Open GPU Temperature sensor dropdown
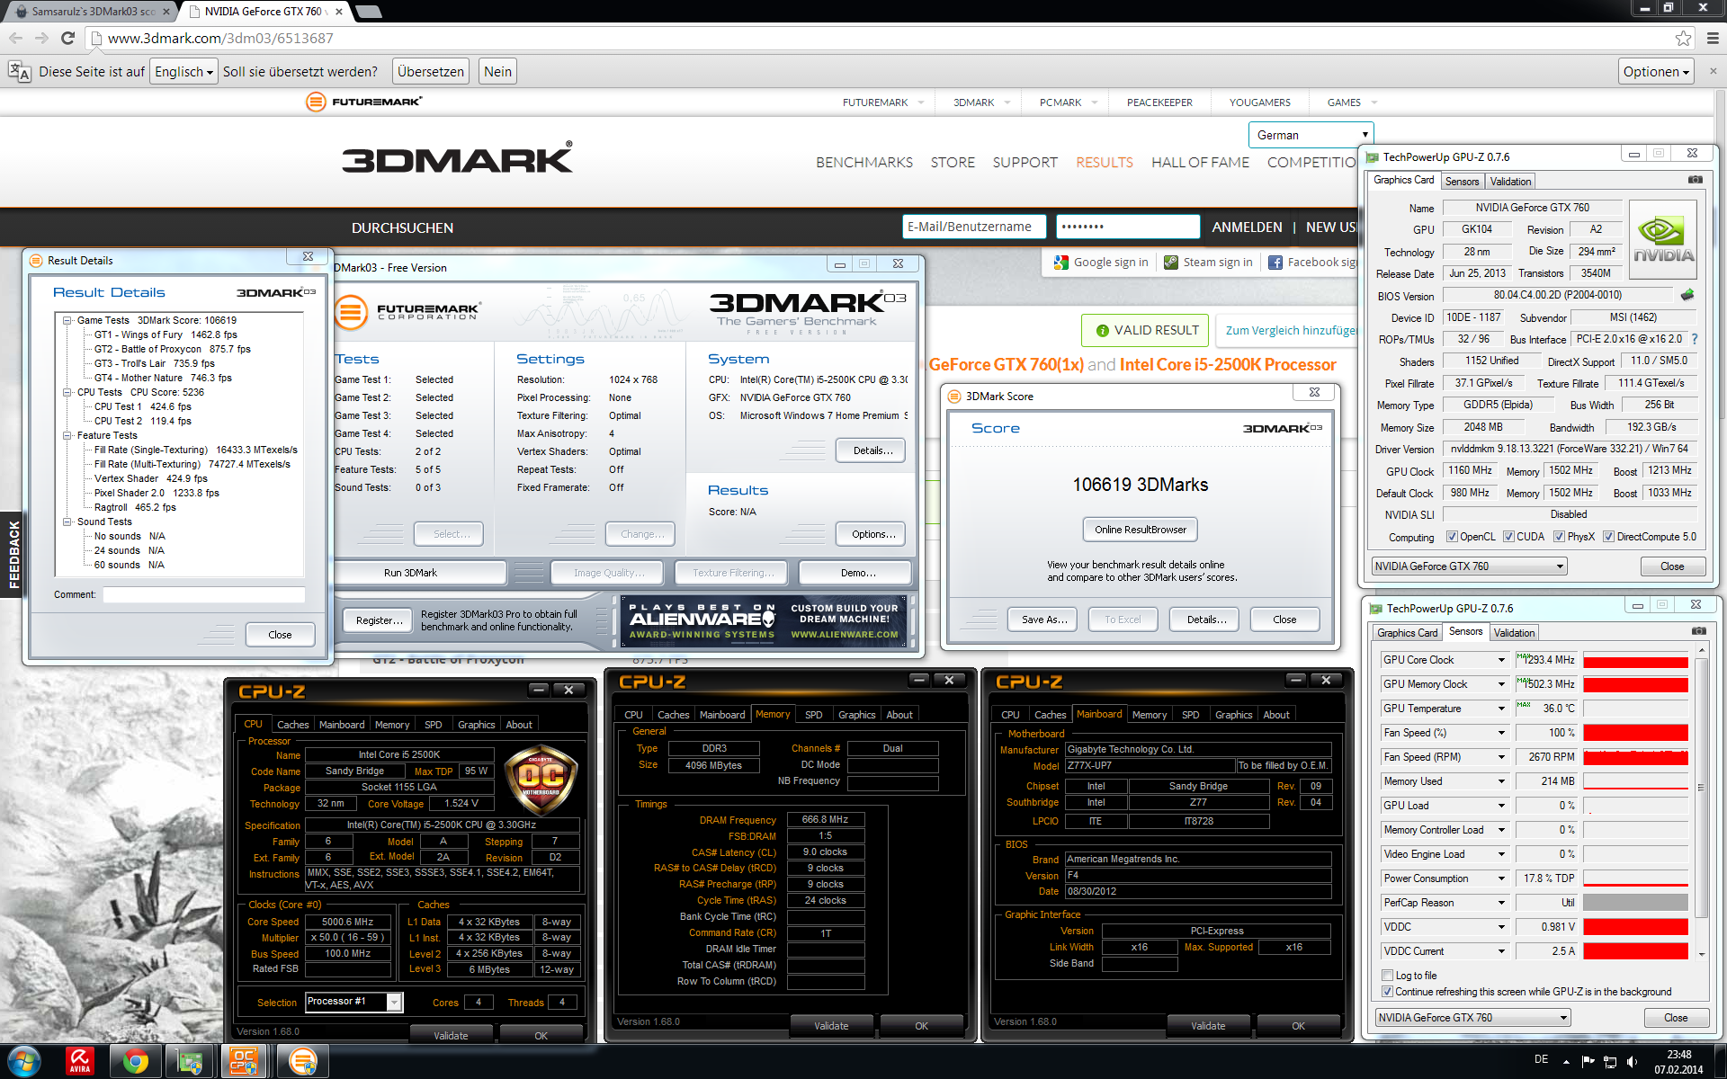The height and width of the screenshot is (1079, 1727). pos(1501,709)
